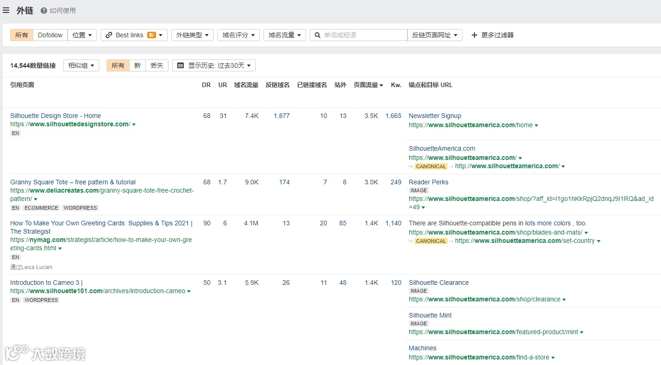
Task: Switch to the Dofollow link filter
Action: 50,35
